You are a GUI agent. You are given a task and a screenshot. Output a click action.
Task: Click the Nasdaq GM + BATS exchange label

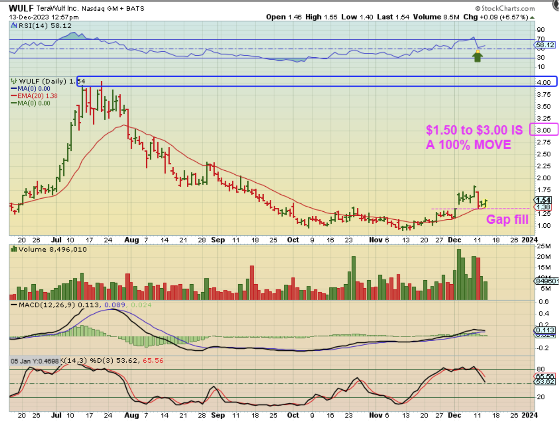113,8
